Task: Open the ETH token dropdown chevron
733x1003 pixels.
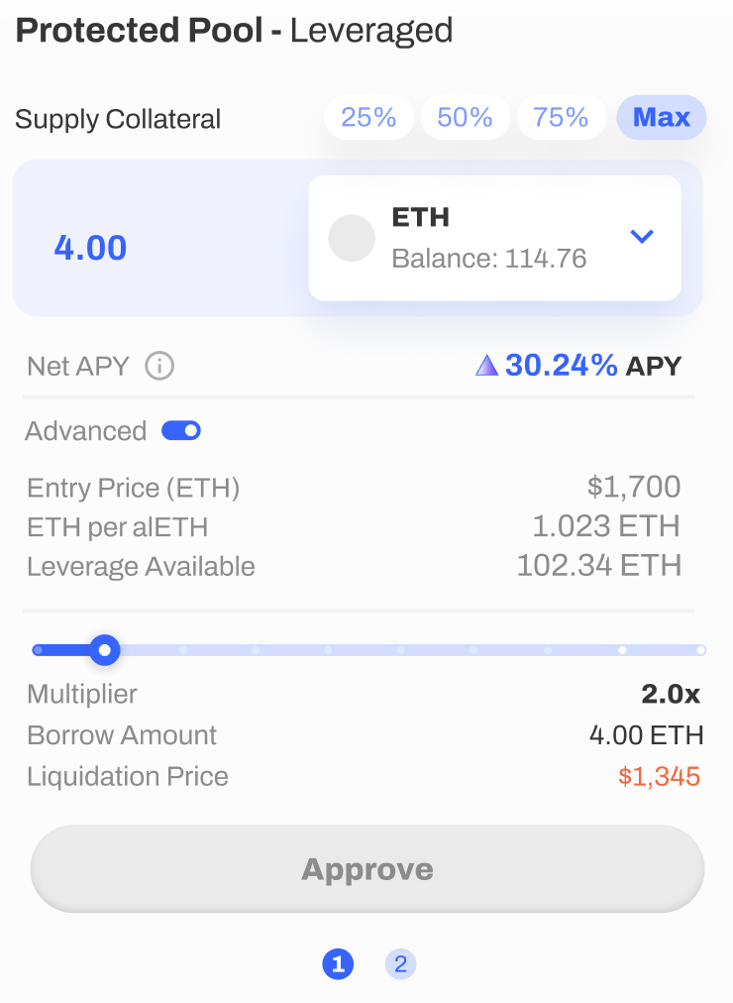Action: [642, 237]
